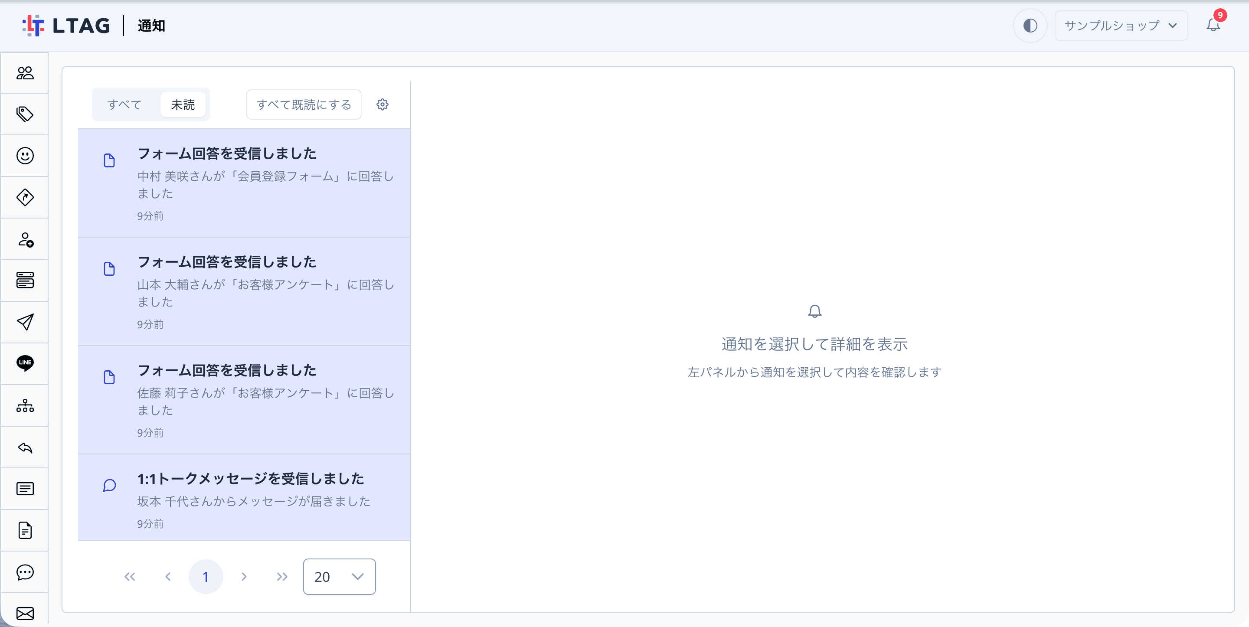
Task: Open the text lines template sidebar icon
Action: [x=25, y=489]
